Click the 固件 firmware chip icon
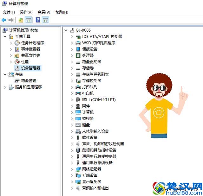The width and height of the screenshot is (203, 196). (x=78, y=106)
